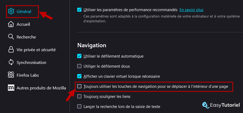Viewport: 243px width, 113px height.
Task: Open the "En savoir plus" link
Action: pos(191,10)
